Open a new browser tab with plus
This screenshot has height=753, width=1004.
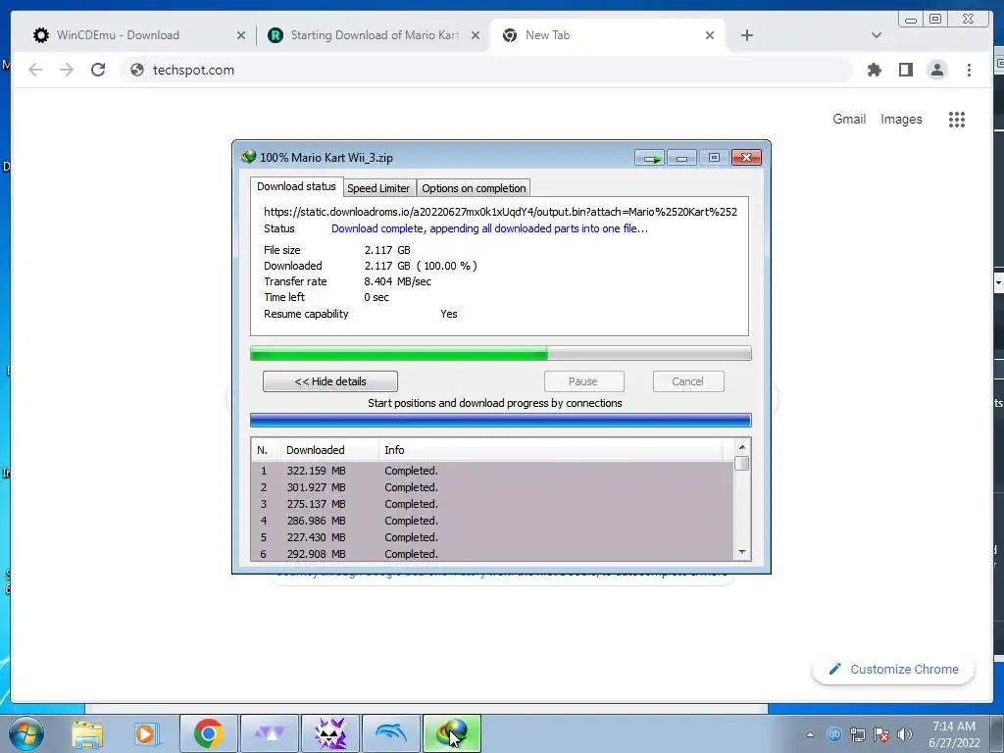[x=746, y=36]
